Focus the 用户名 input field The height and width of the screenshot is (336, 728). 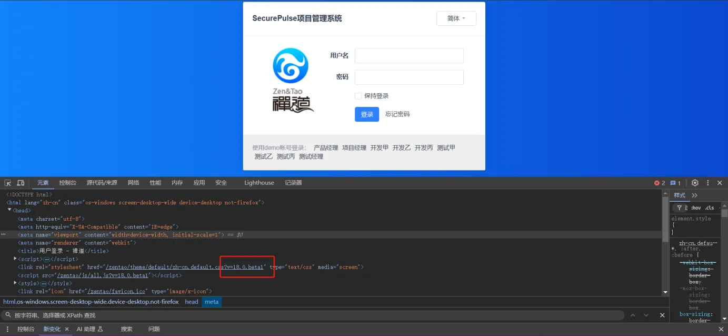click(409, 56)
